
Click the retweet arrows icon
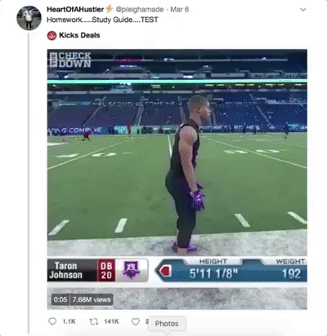pos(94,321)
